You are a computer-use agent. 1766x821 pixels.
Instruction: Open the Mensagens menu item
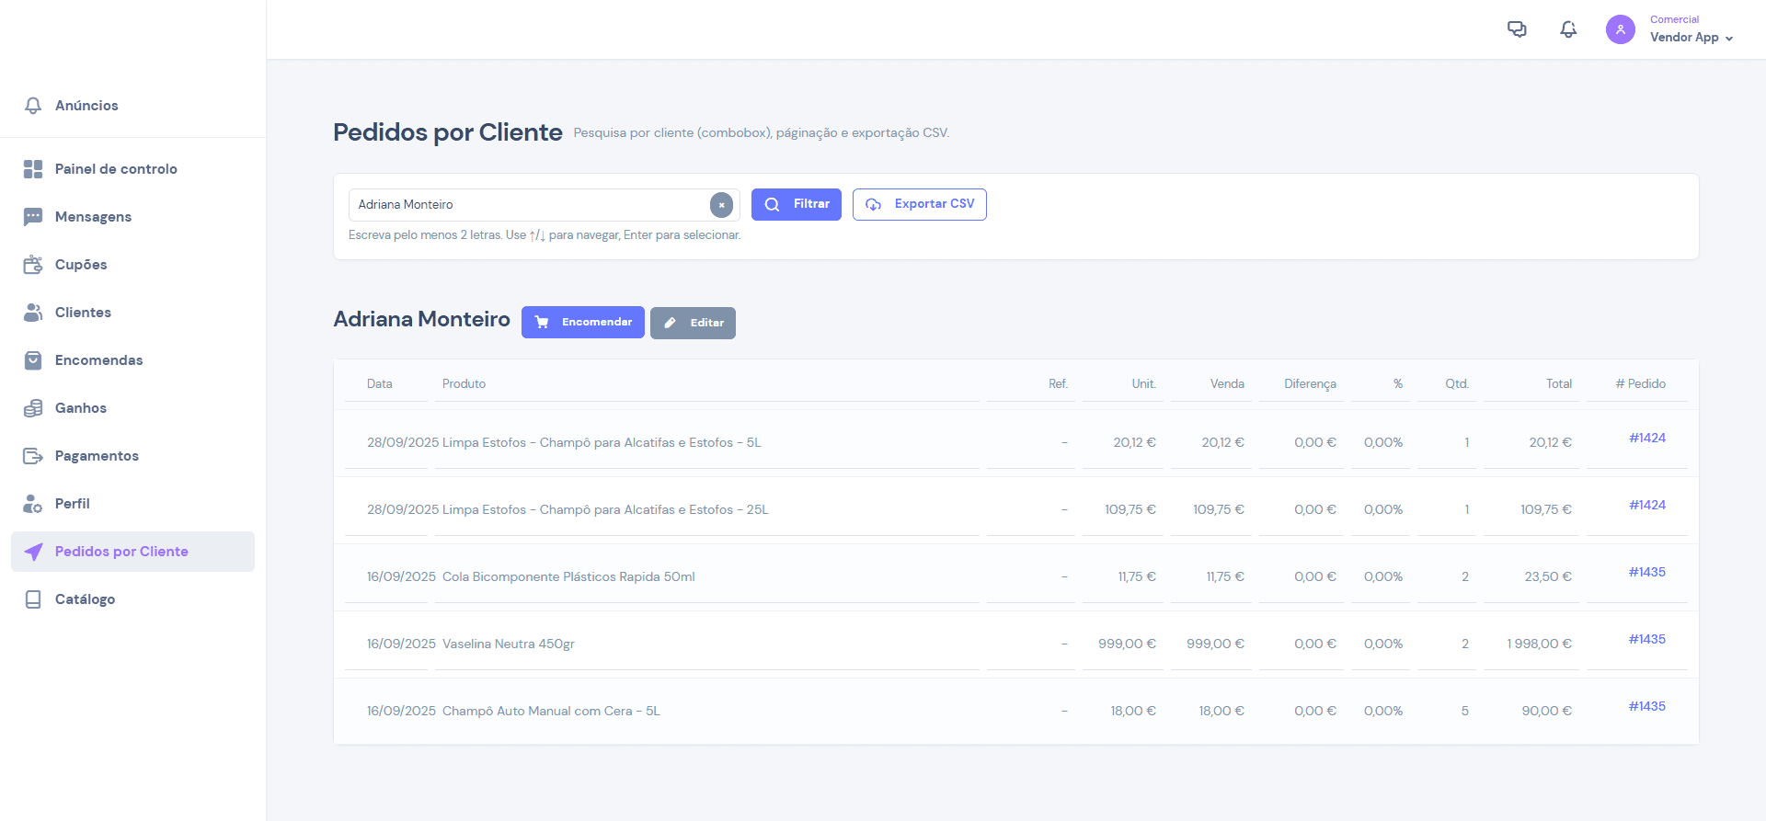[93, 217]
